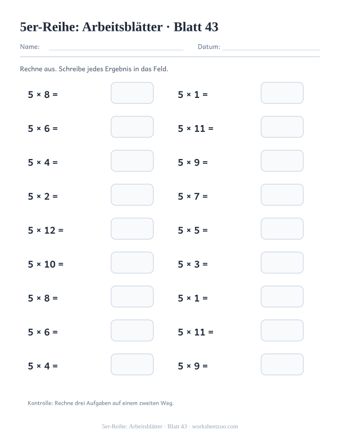Select the answer box for 5 × 2
The height and width of the screenshot is (441, 340).
(132, 195)
